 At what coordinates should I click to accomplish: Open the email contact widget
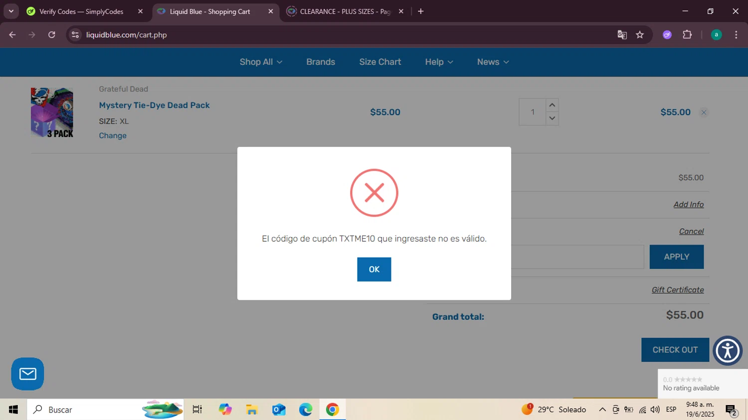(x=27, y=374)
